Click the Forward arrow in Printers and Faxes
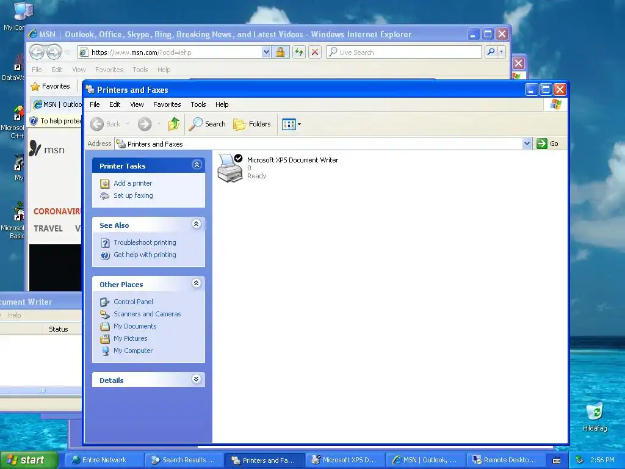This screenshot has width=625, height=469. [145, 124]
